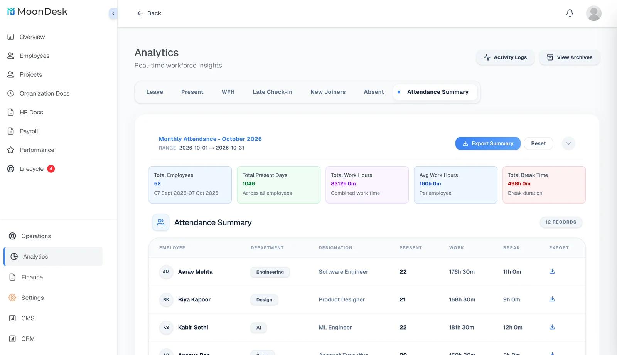Click the MoonDesk logo icon
Image resolution: width=617 pixels, height=355 pixels.
click(11, 12)
